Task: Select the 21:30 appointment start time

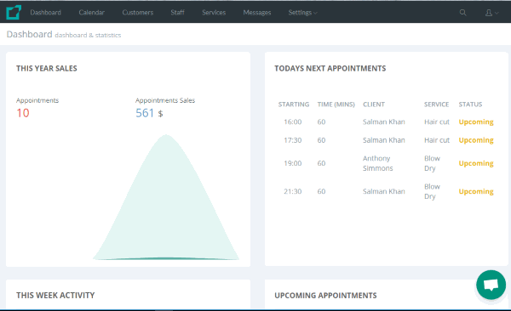Action: [x=293, y=191]
